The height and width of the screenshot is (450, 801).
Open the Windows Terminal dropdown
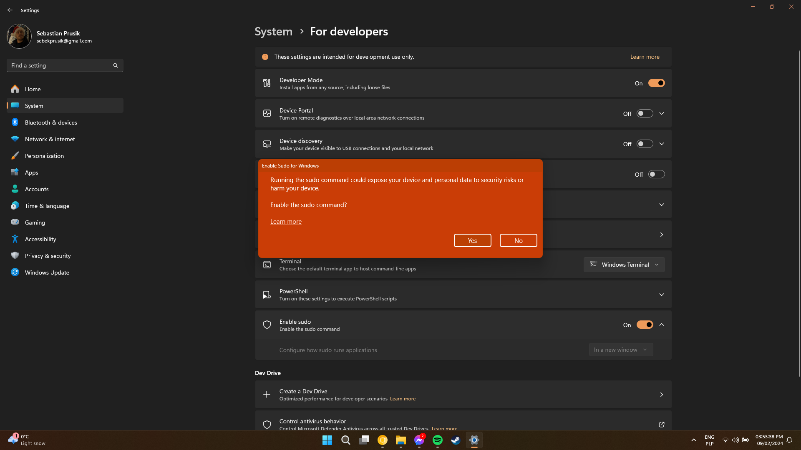[x=624, y=264]
